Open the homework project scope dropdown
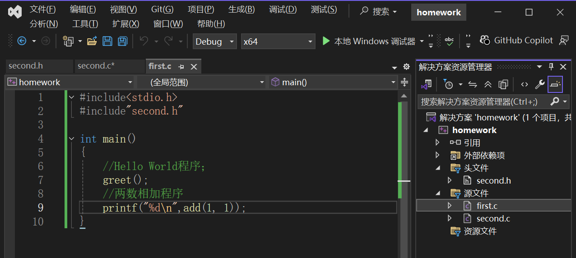The width and height of the screenshot is (576, 258). point(70,82)
